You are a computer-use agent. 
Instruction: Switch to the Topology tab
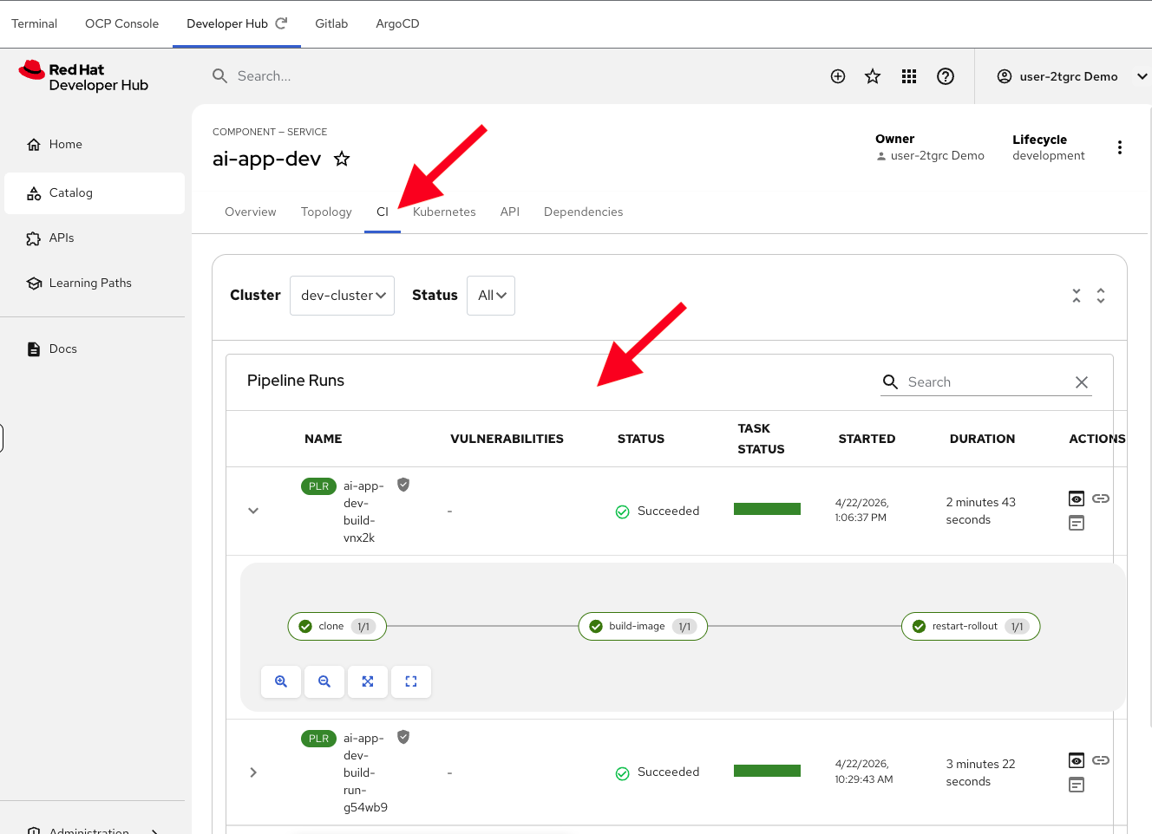pyautogui.click(x=326, y=212)
